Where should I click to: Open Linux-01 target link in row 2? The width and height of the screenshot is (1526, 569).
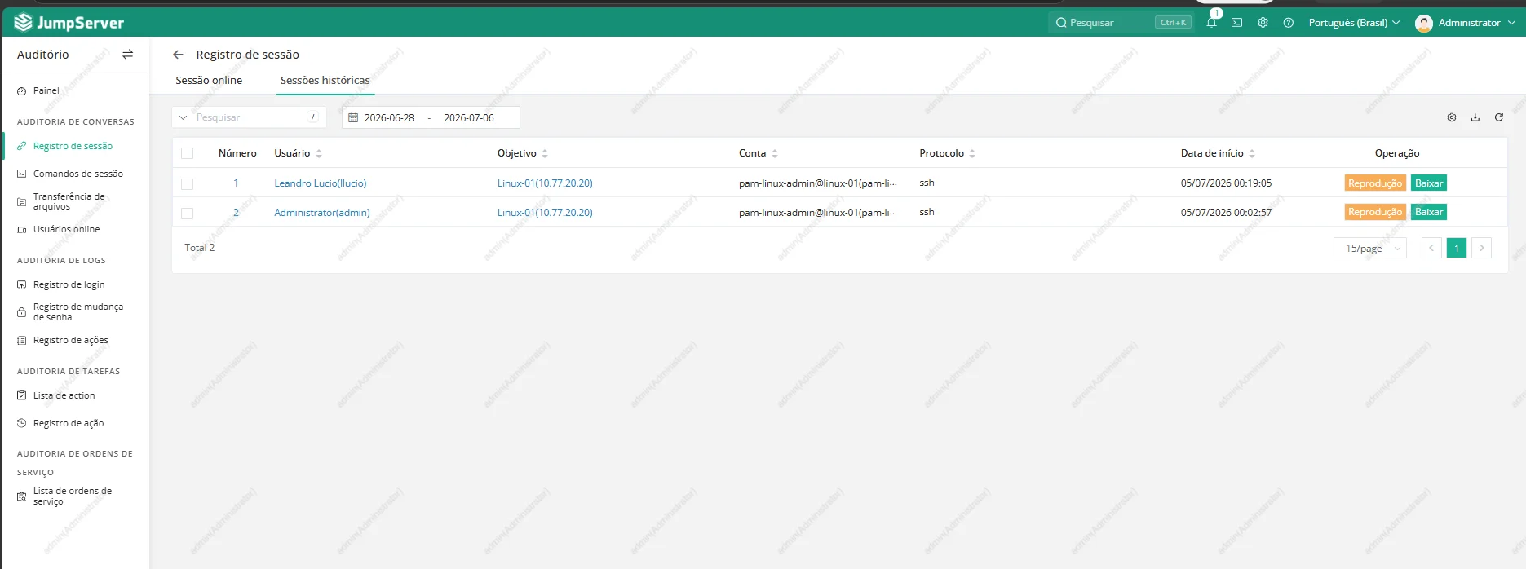[545, 213]
